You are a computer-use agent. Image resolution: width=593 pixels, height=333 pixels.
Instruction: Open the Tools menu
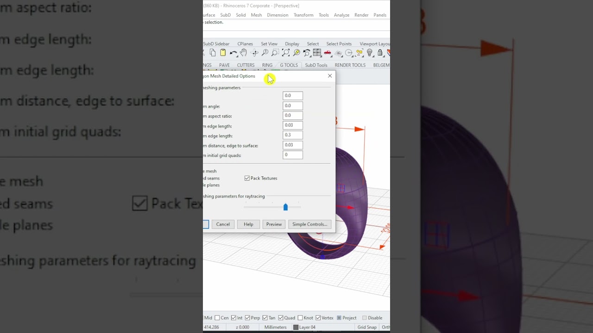324,15
